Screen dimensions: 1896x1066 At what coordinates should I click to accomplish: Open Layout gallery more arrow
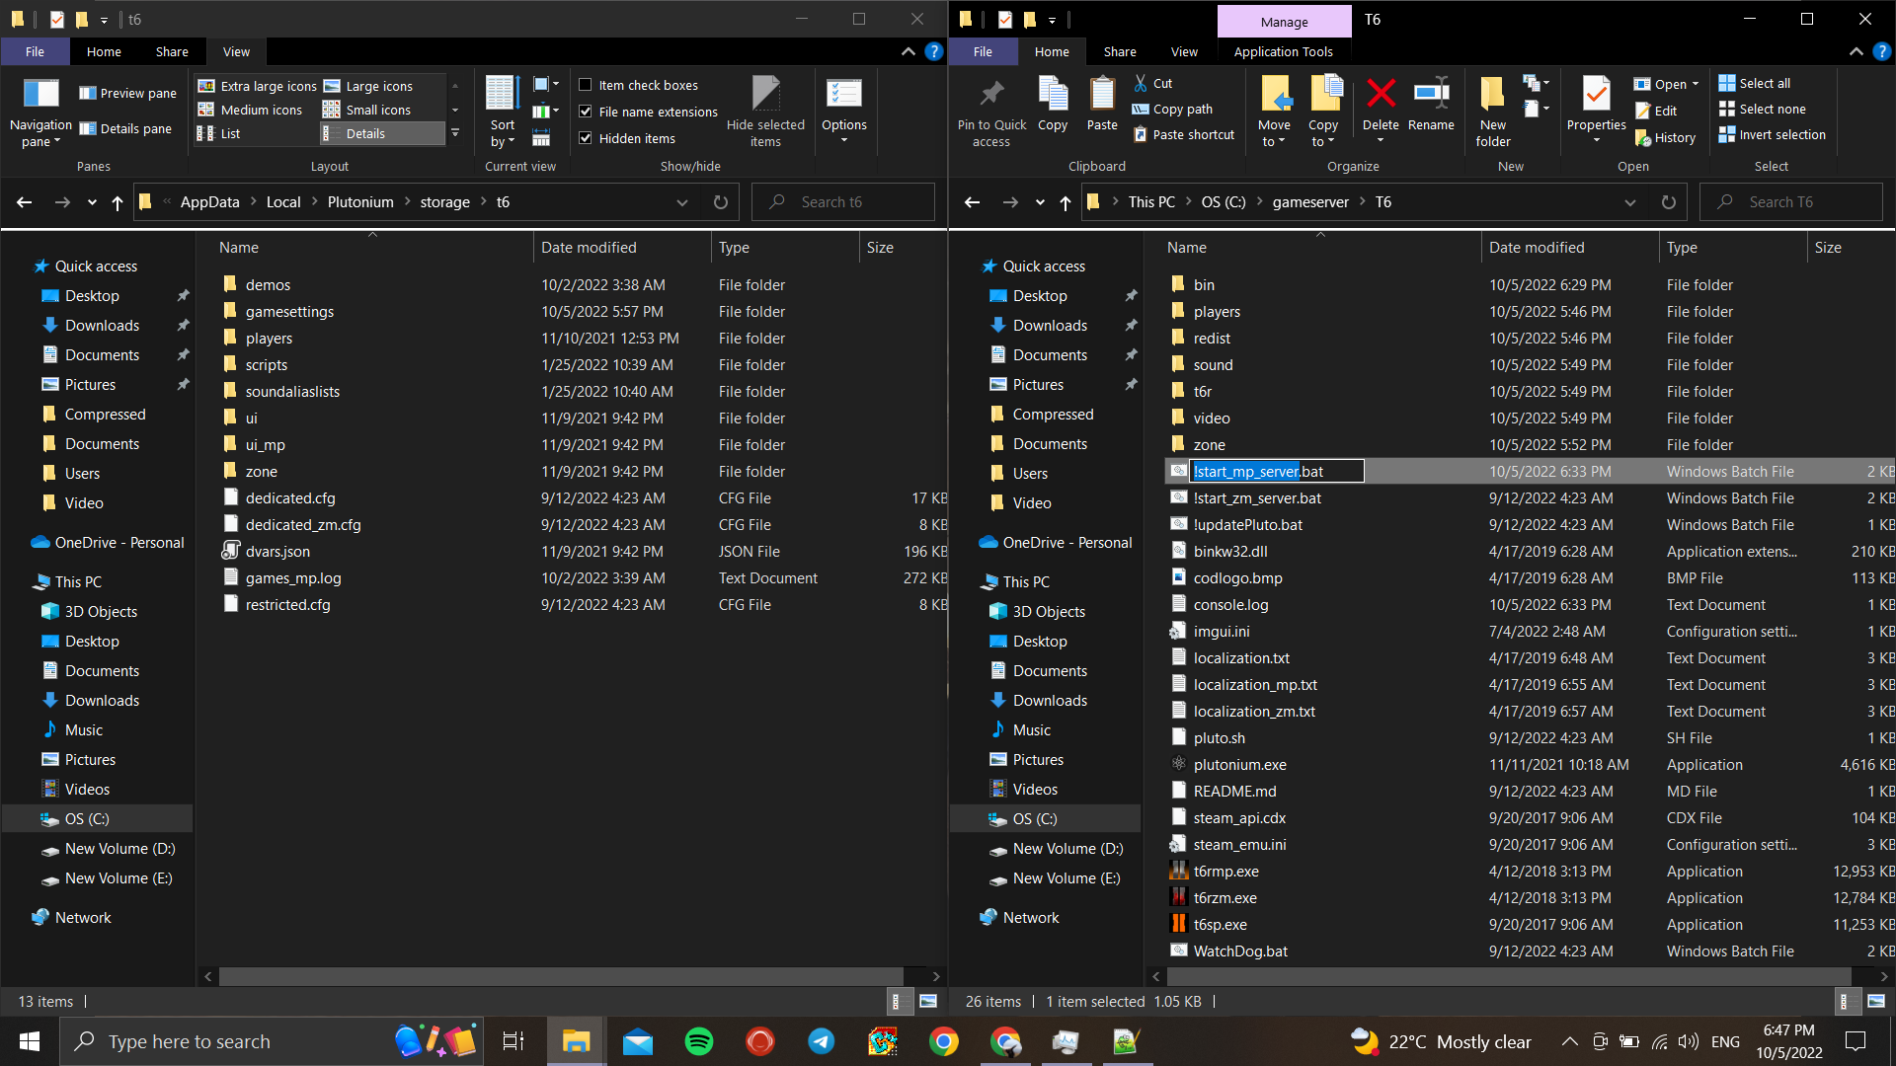tap(455, 133)
